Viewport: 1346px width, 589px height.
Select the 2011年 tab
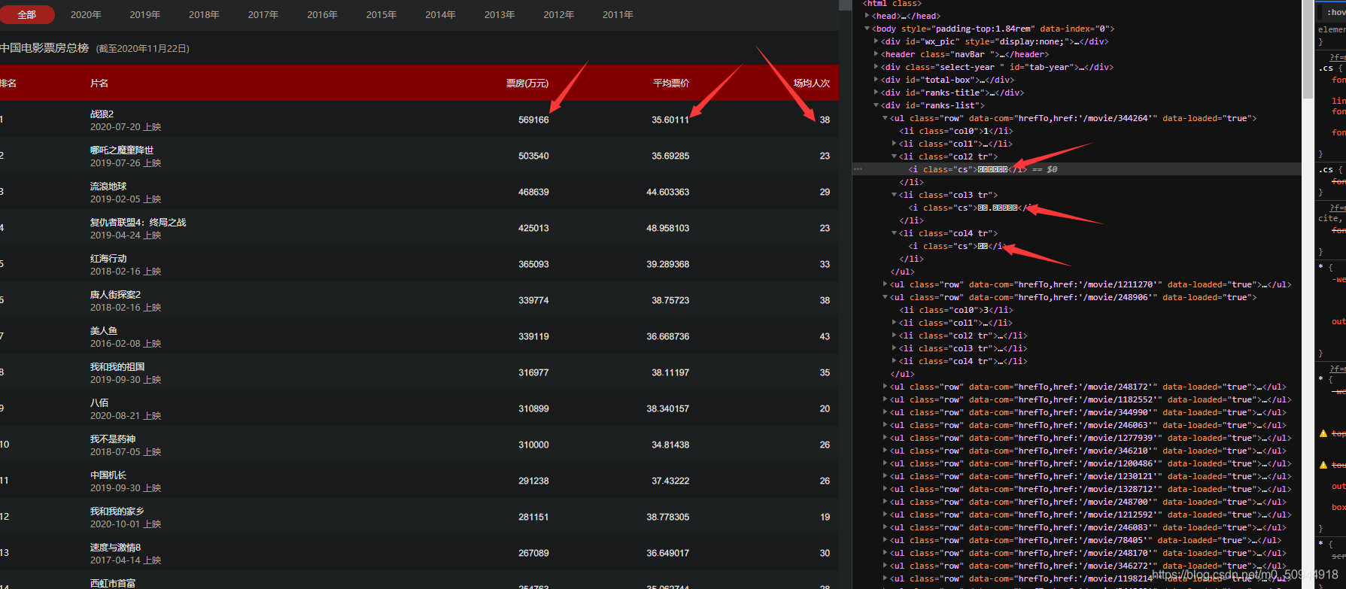coord(618,14)
